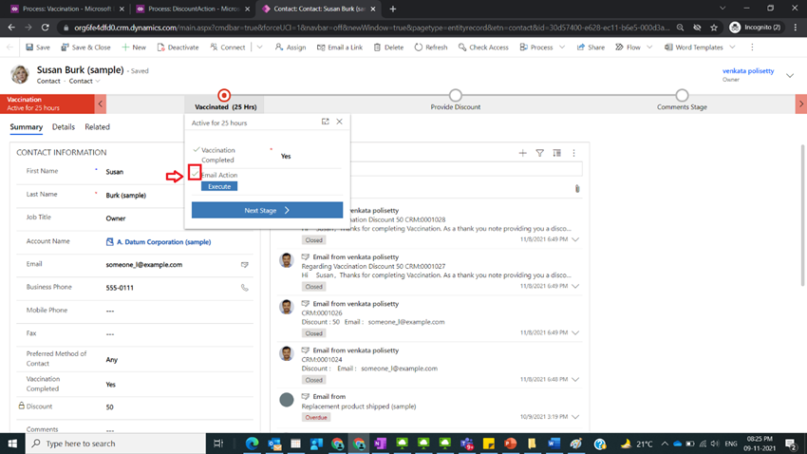Close the stage flyout
The width and height of the screenshot is (807, 454).
pos(339,122)
